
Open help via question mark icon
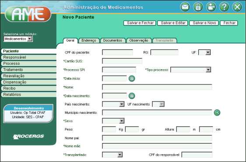[224, 7]
